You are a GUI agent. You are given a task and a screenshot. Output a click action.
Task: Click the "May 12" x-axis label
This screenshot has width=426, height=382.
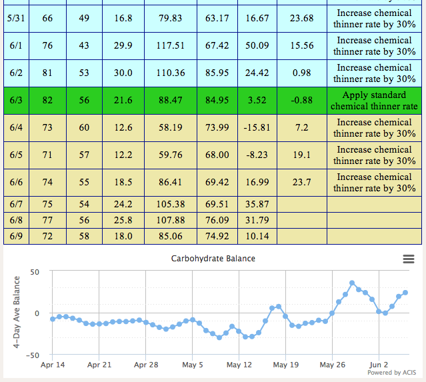pos(239,365)
